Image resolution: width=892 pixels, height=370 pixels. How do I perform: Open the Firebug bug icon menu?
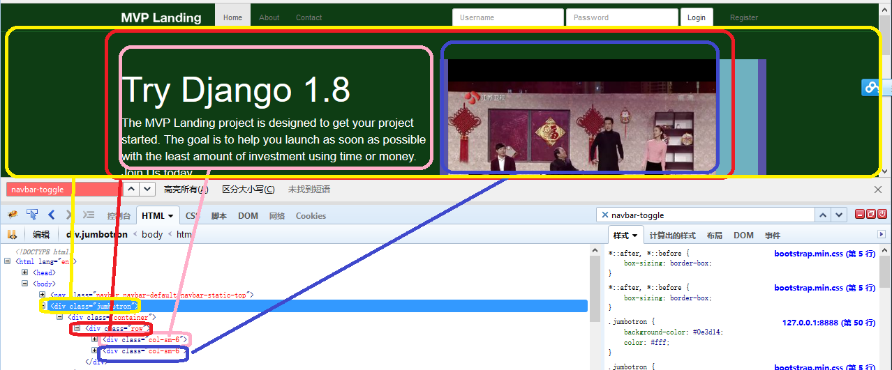[13, 215]
